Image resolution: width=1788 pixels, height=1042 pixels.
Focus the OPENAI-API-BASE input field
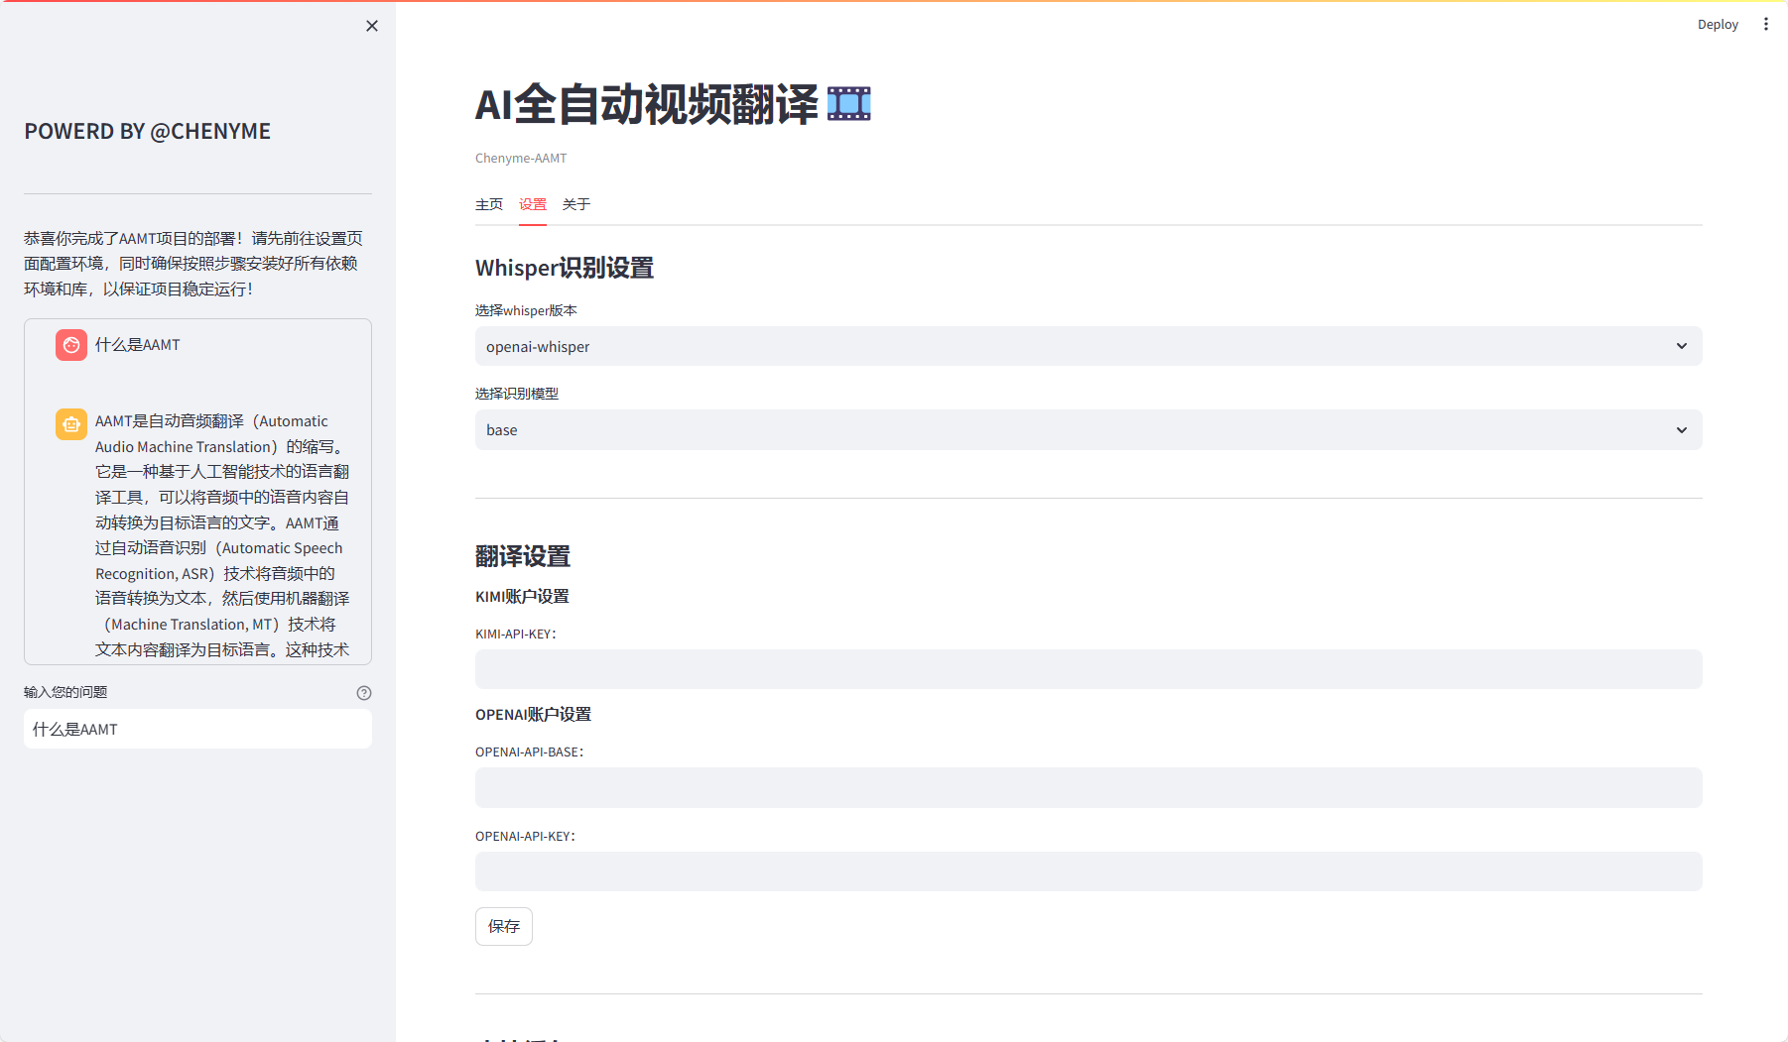[x=1088, y=787]
